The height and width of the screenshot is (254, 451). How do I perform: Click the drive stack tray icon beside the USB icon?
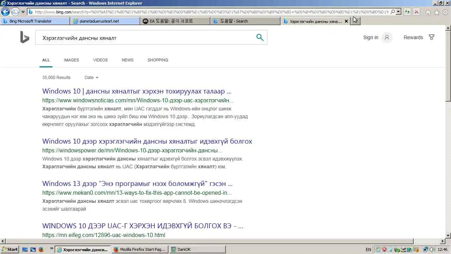tap(403, 250)
